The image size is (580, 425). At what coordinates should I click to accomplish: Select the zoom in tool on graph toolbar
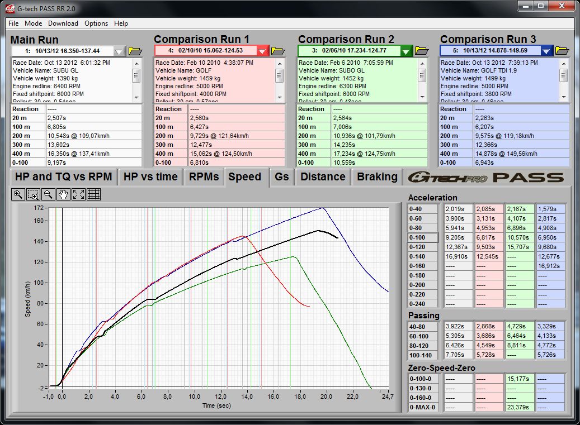tap(18, 194)
